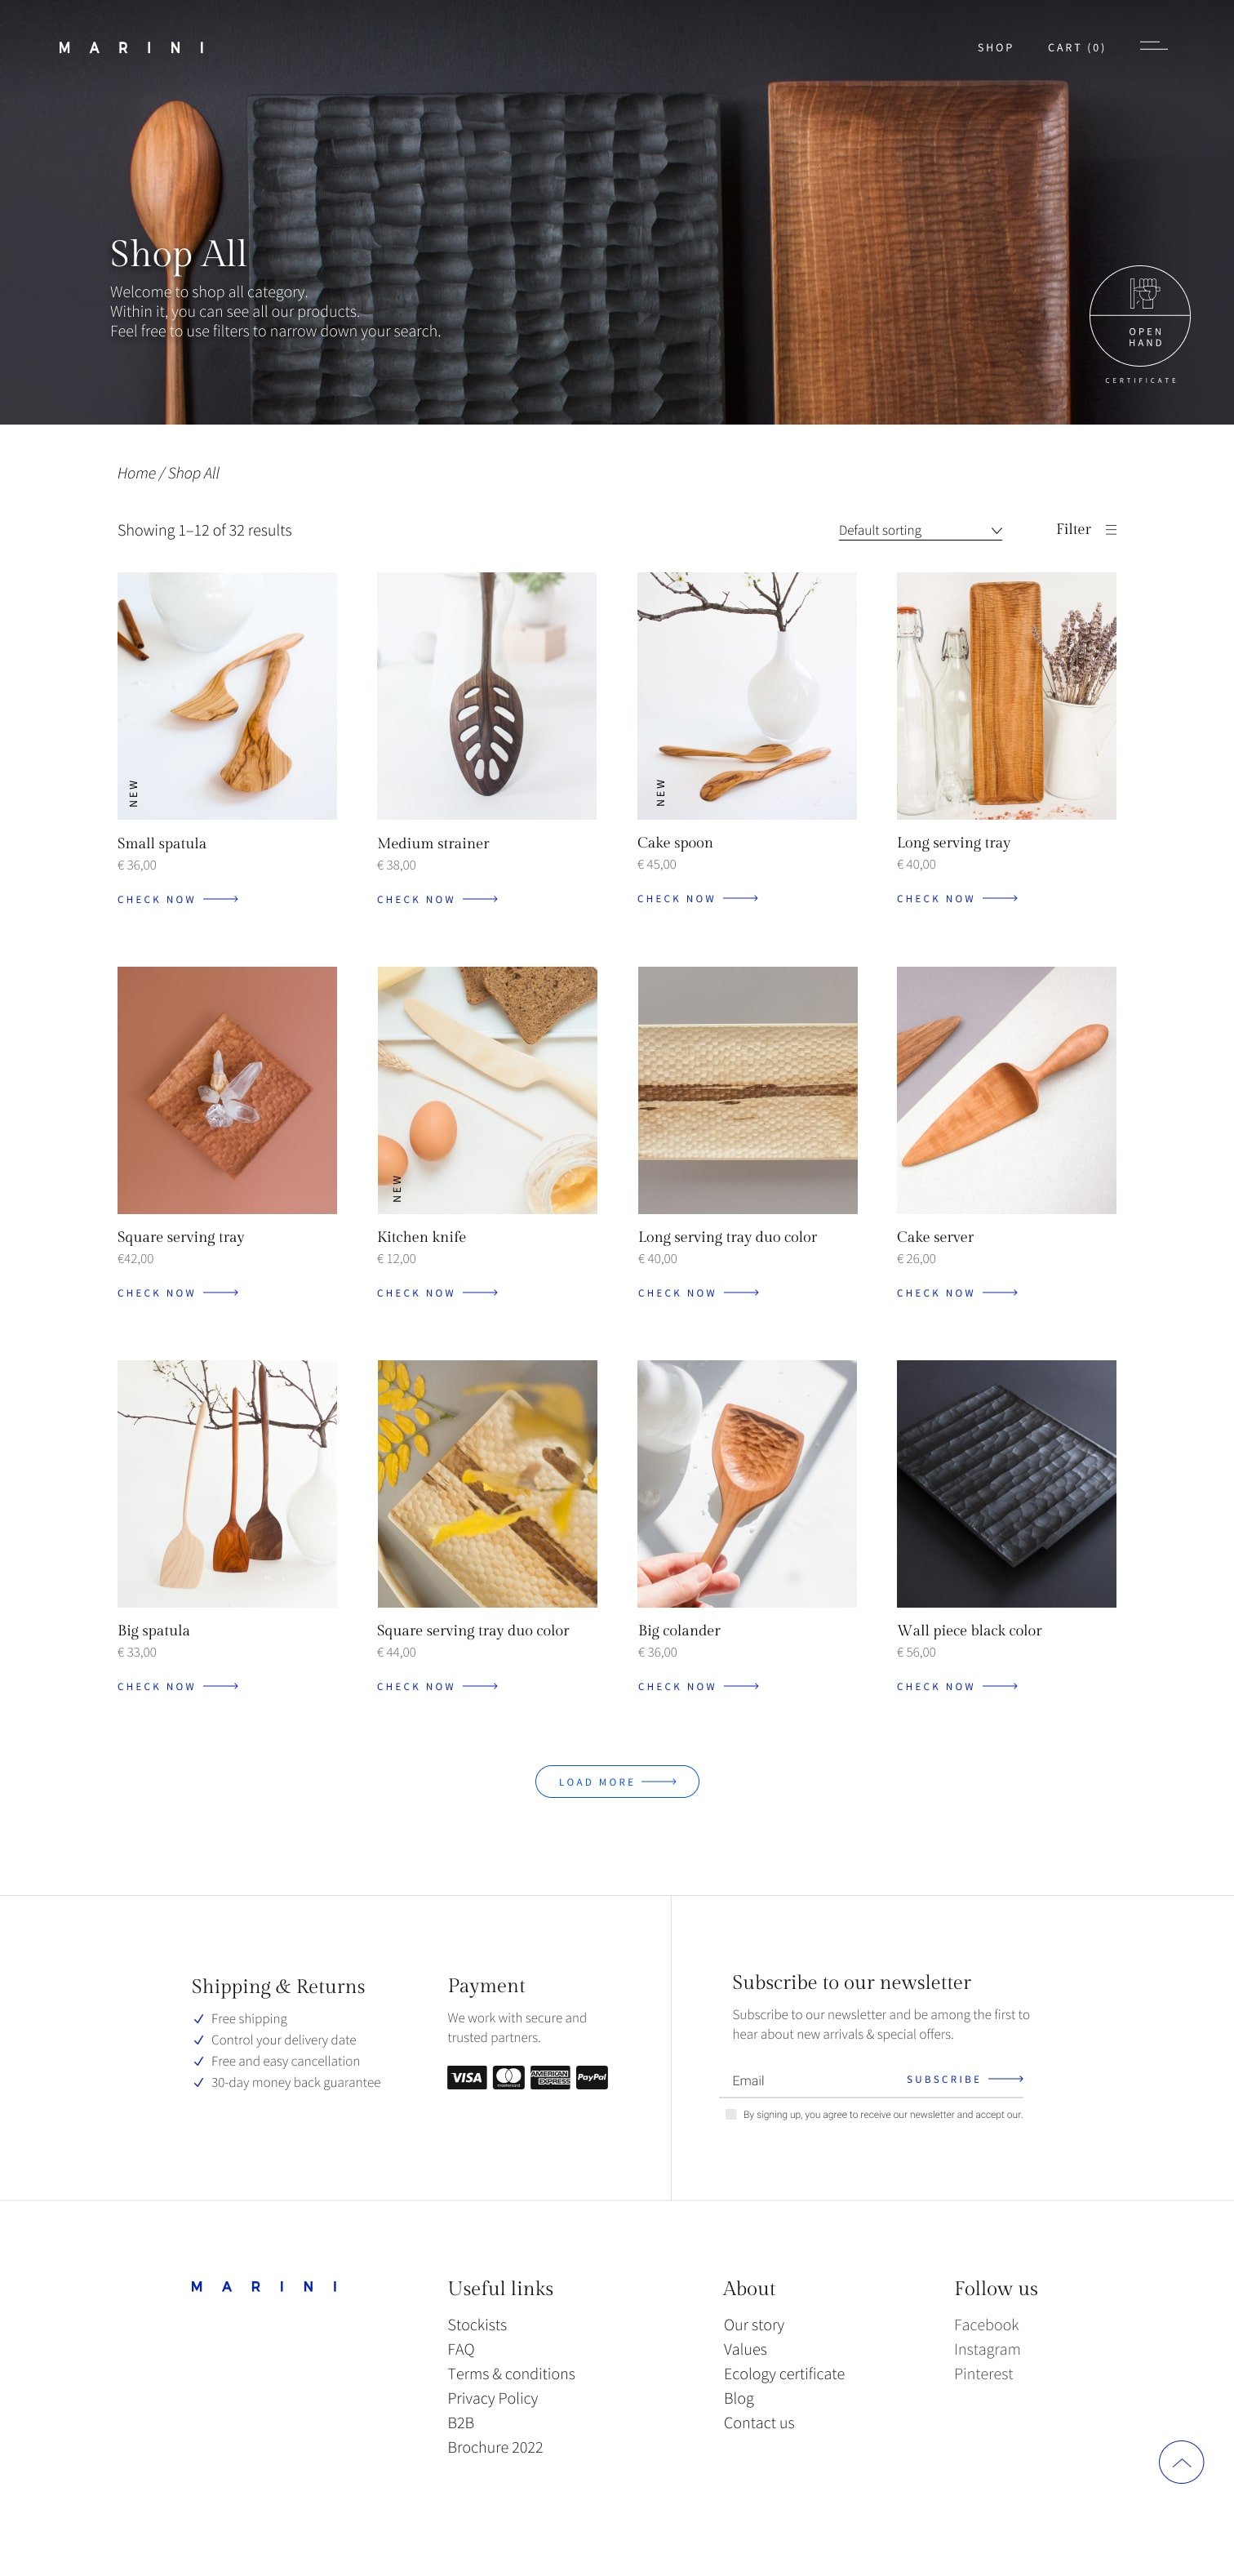Screen dimensions: 1234x2576
Task: Click the scroll-to-top arrow circle
Action: coord(1180,2462)
